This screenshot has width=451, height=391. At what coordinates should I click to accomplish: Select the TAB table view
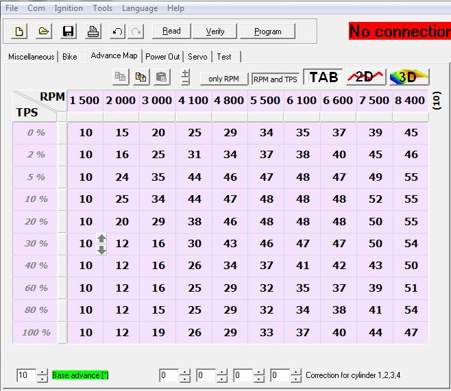click(323, 77)
